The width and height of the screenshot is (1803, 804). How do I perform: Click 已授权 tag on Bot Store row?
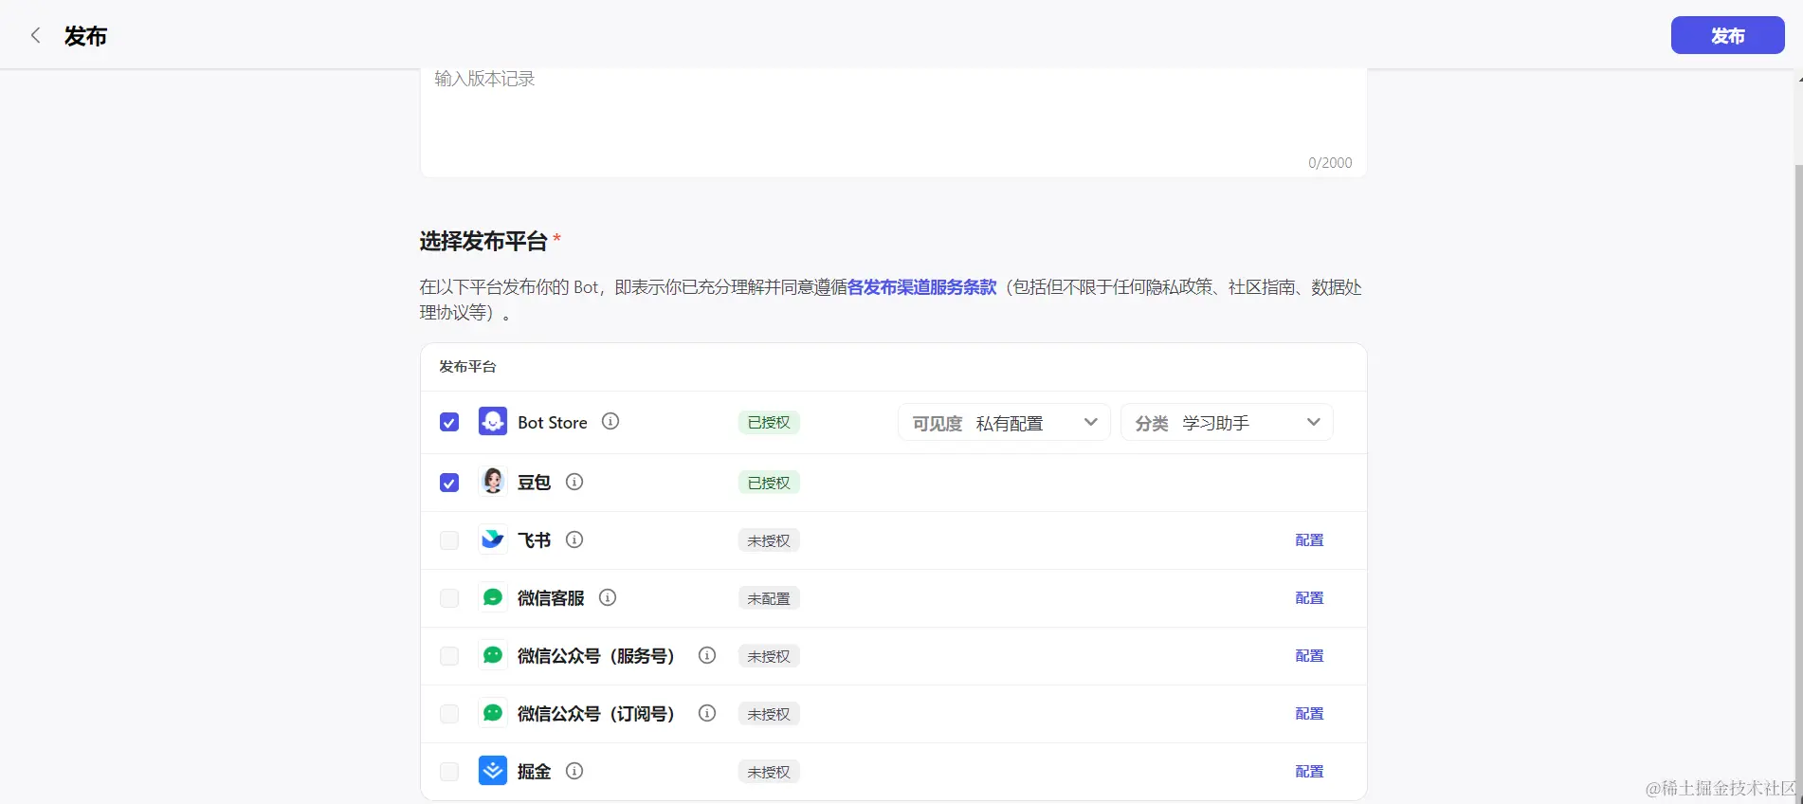[x=769, y=422]
